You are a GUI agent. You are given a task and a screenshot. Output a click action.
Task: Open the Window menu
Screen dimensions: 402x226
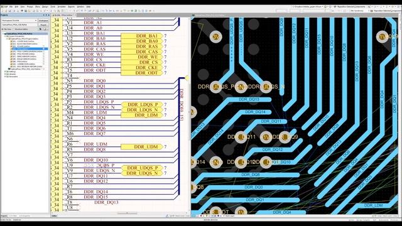pos(80,7)
